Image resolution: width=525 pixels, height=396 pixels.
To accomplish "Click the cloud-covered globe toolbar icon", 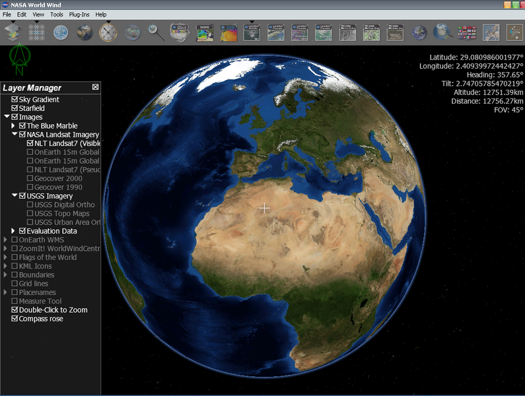I will (133, 33).
